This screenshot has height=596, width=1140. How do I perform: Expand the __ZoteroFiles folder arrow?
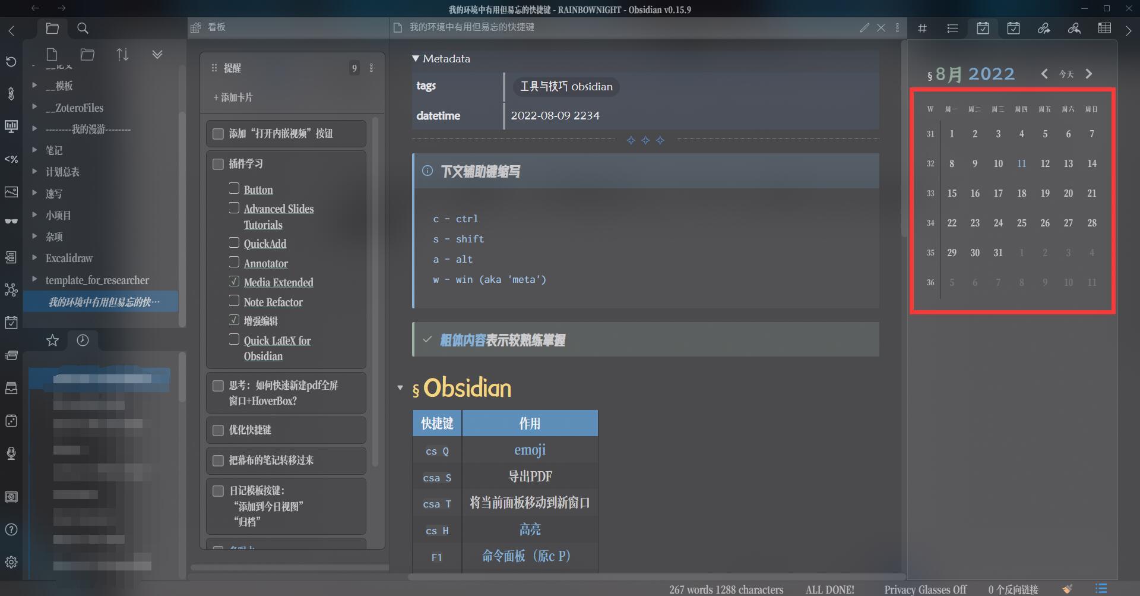click(x=34, y=107)
